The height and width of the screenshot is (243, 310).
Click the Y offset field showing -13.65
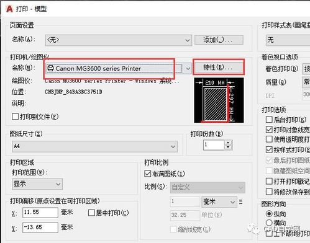(x=40, y=228)
